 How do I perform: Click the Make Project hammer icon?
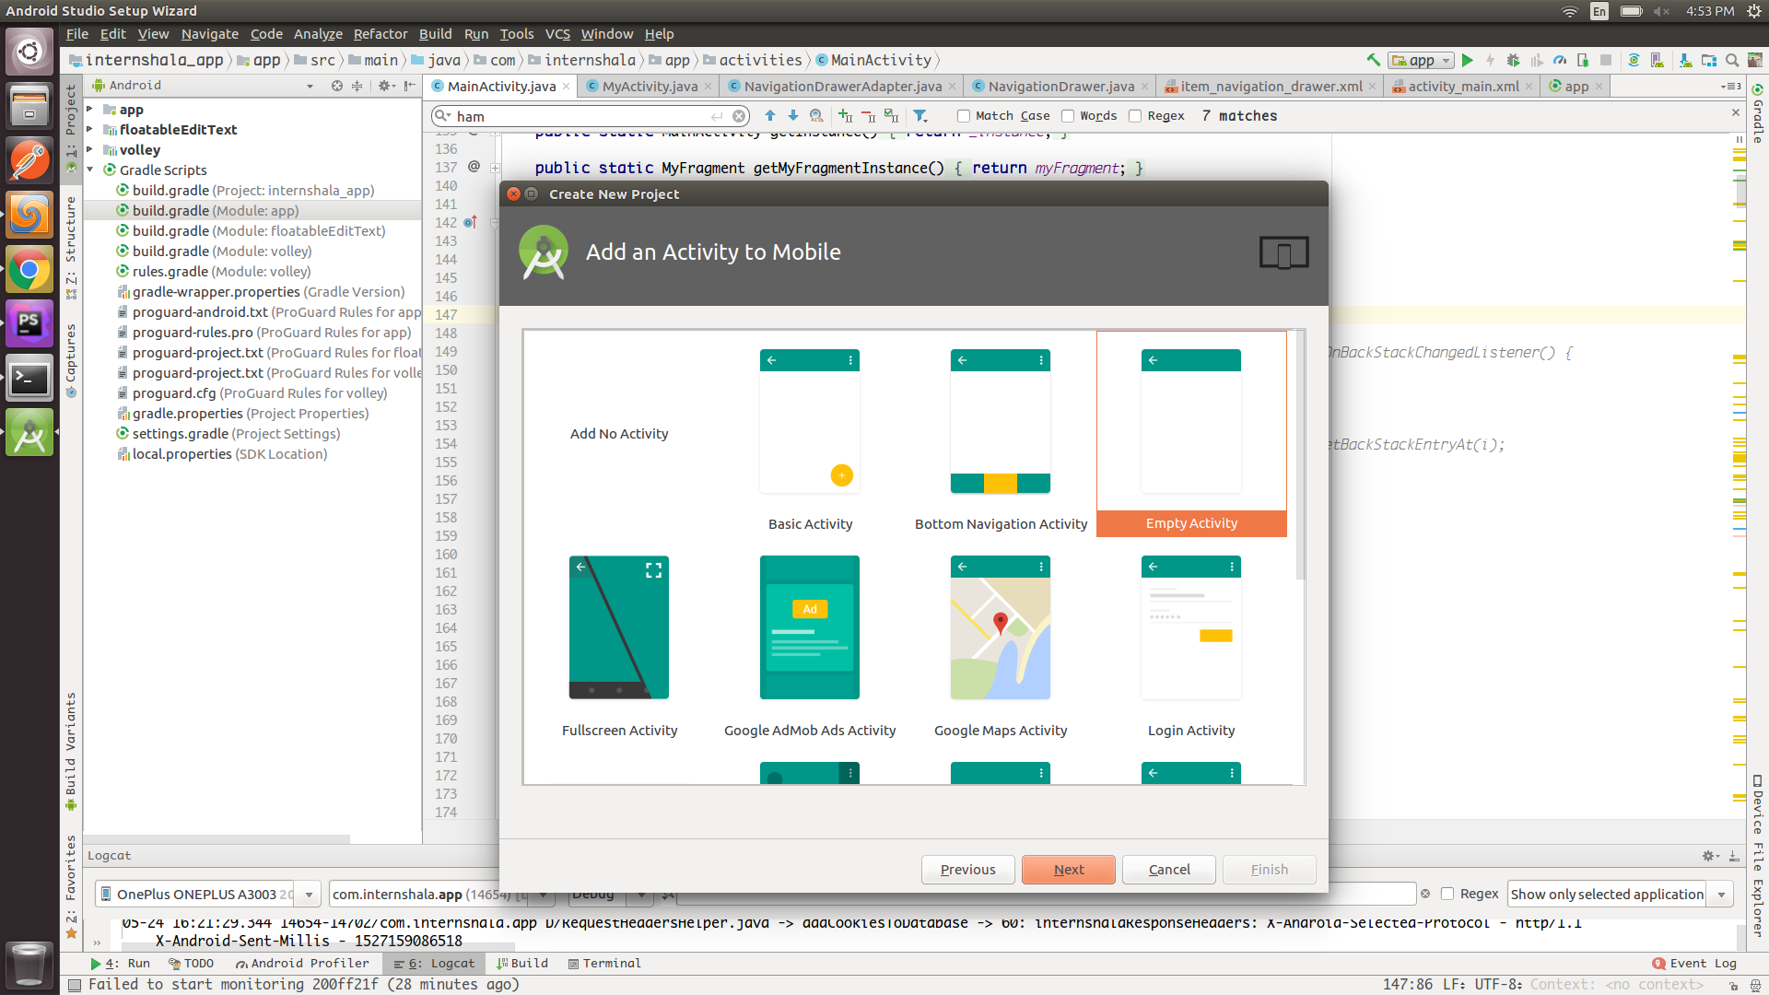1373,60
